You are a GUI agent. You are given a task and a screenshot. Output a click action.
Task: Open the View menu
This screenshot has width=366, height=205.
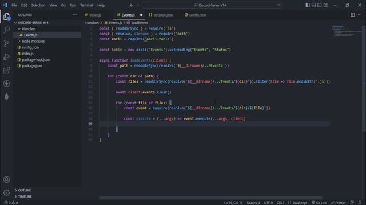pos(53,5)
